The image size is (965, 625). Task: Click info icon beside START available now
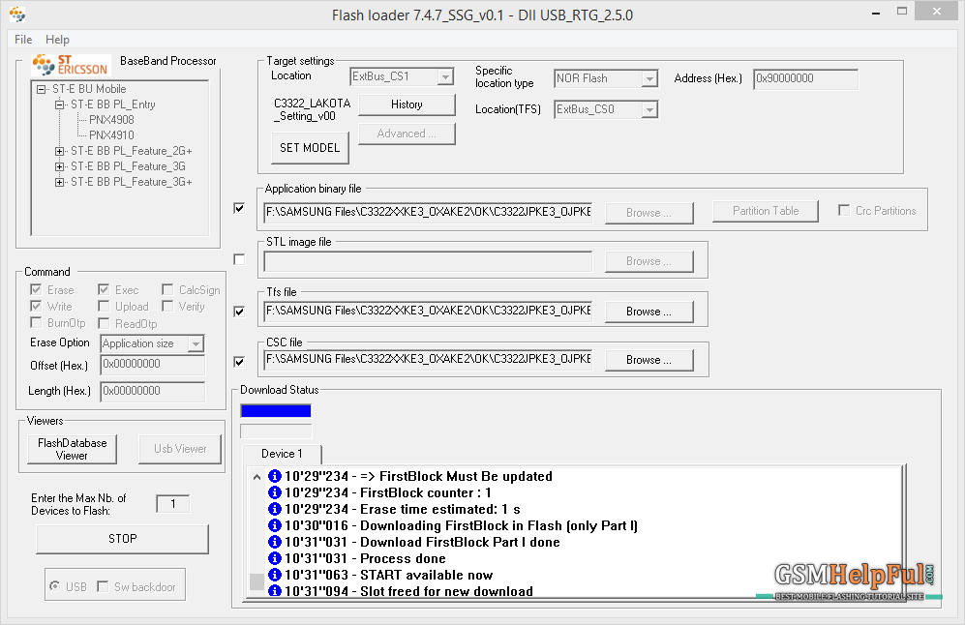pos(275,575)
